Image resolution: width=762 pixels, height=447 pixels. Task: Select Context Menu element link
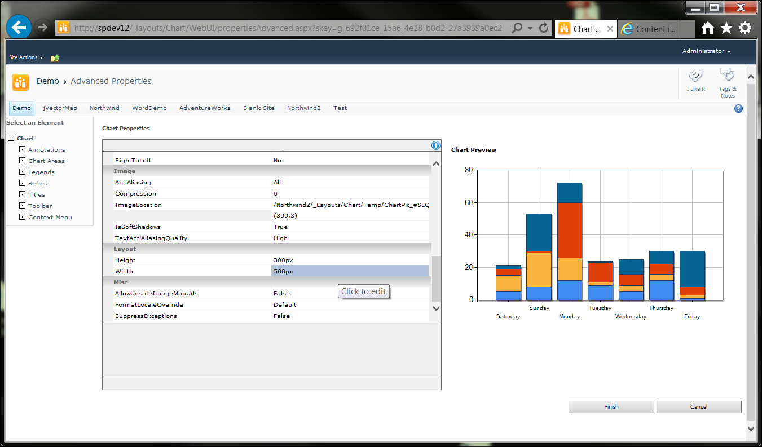[x=50, y=218]
